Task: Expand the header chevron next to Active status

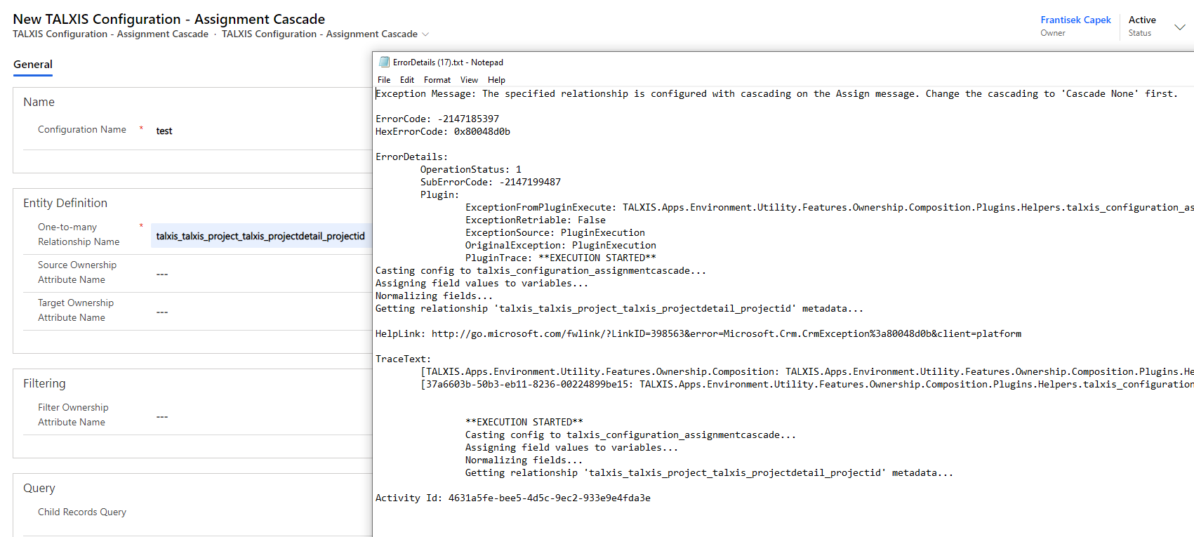Action: point(1180,27)
